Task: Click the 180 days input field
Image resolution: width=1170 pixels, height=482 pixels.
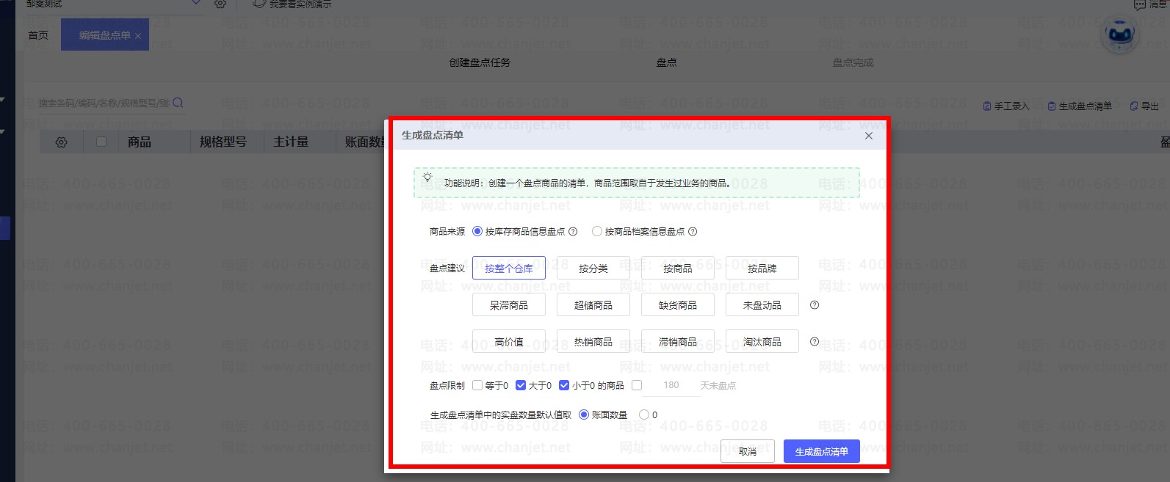Action: [671, 385]
